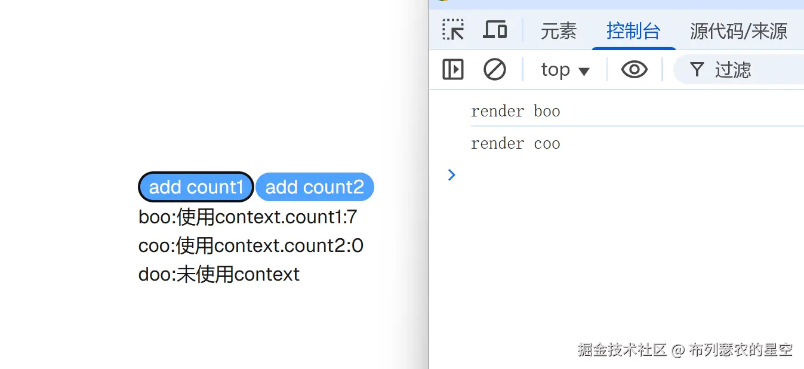Click the coo context.count2:0 text
The height and width of the screenshot is (369, 804).
pyautogui.click(x=251, y=245)
